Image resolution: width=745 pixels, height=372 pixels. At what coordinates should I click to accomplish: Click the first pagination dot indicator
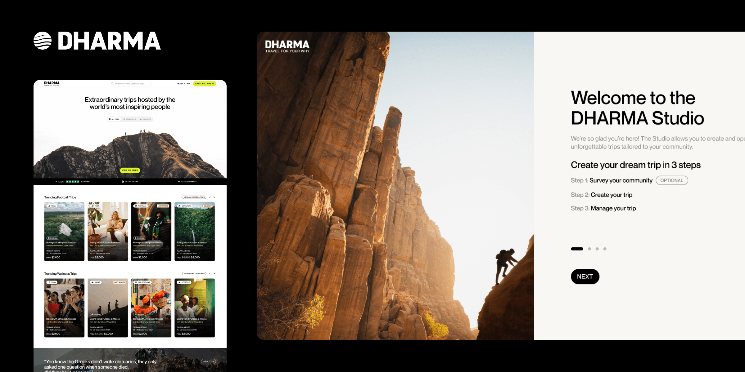[x=577, y=248]
